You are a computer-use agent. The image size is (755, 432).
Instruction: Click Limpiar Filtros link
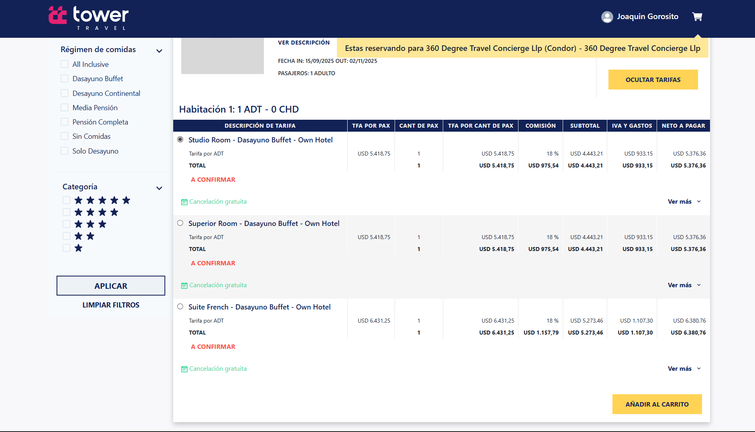(111, 305)
